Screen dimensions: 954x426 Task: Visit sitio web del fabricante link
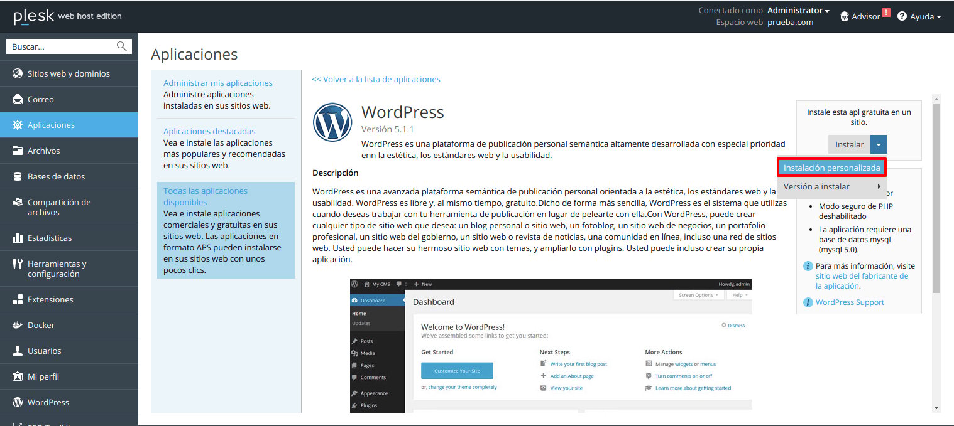click(x=862, y=280)
